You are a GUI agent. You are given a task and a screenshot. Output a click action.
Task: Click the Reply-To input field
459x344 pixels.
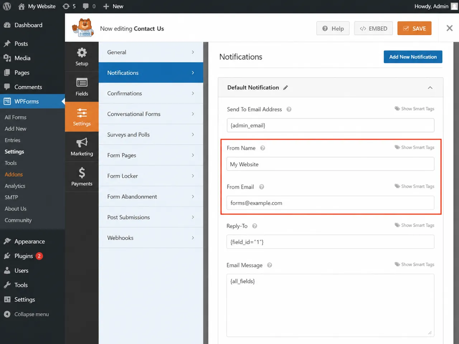click(x=330, y=242)
